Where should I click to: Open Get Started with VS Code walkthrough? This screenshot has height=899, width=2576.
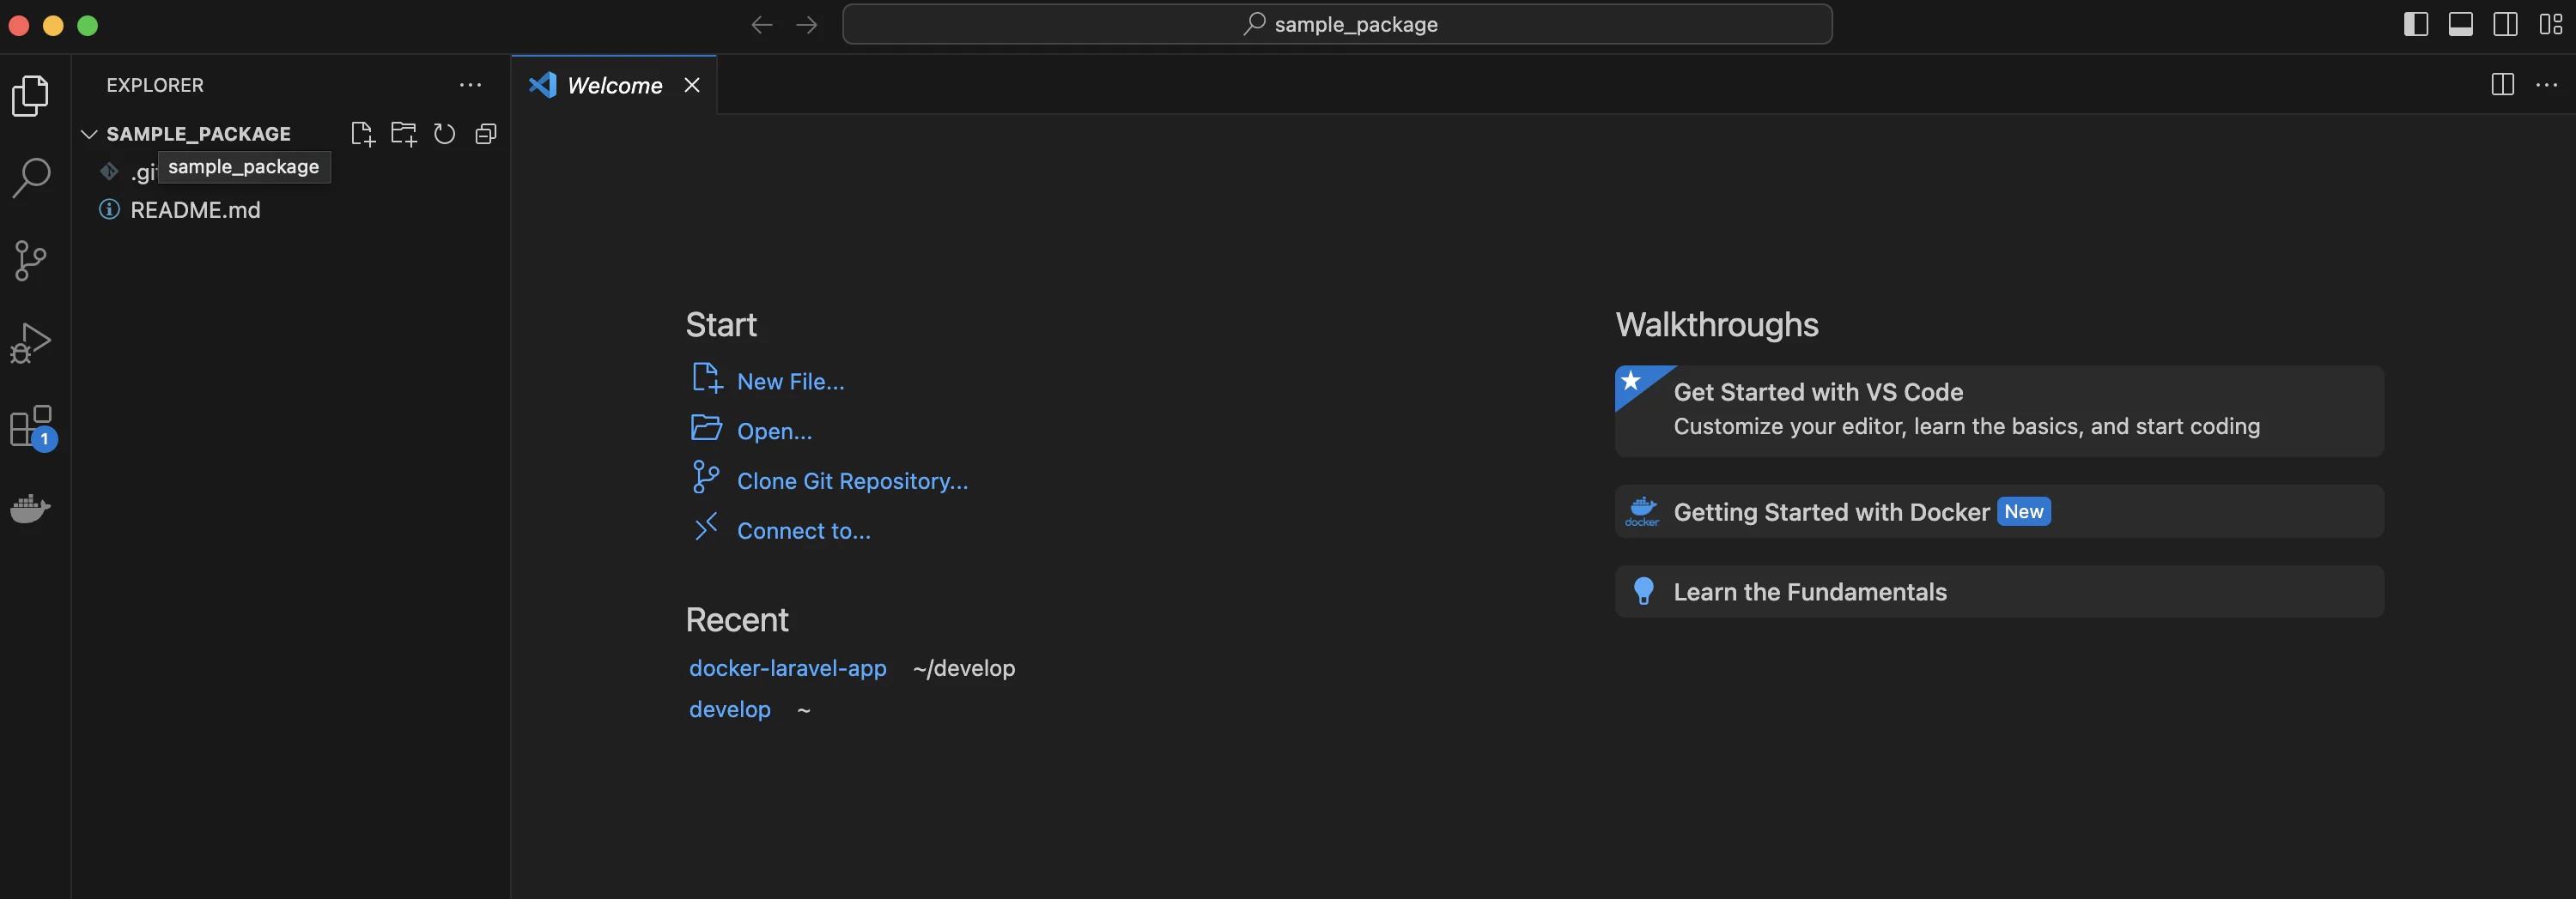pyautogui.click(x=1999, y=411)
